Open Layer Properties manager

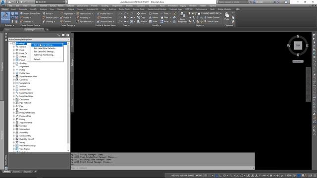(x=182, y=17)
